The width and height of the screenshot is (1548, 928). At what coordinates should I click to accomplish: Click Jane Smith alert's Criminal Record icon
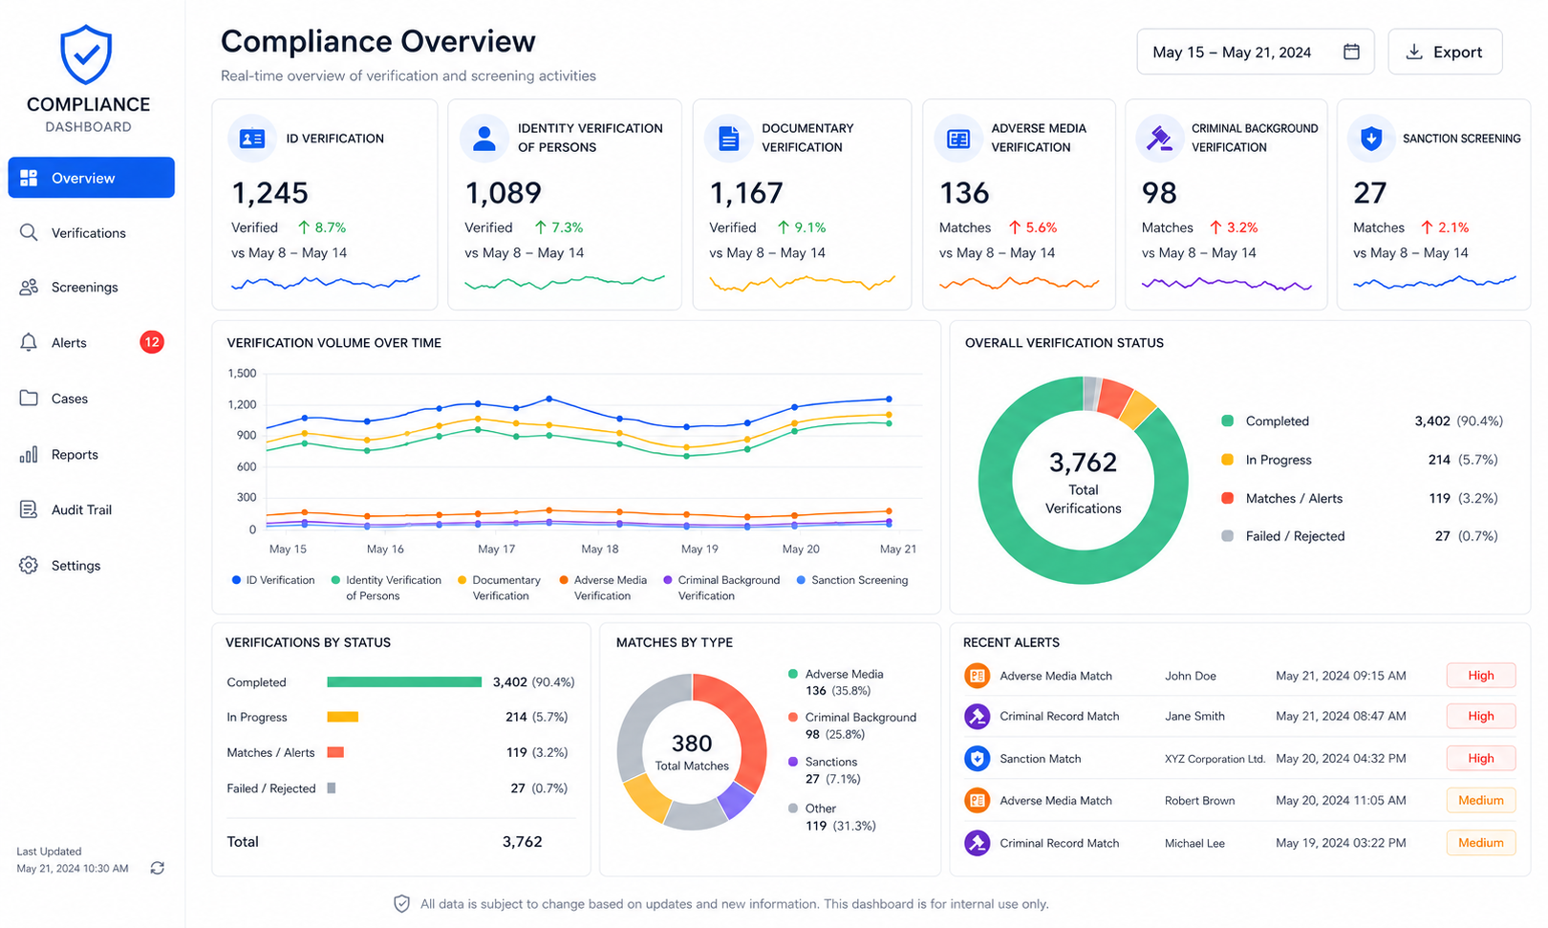pyautogui.click(x=977, y=716)
